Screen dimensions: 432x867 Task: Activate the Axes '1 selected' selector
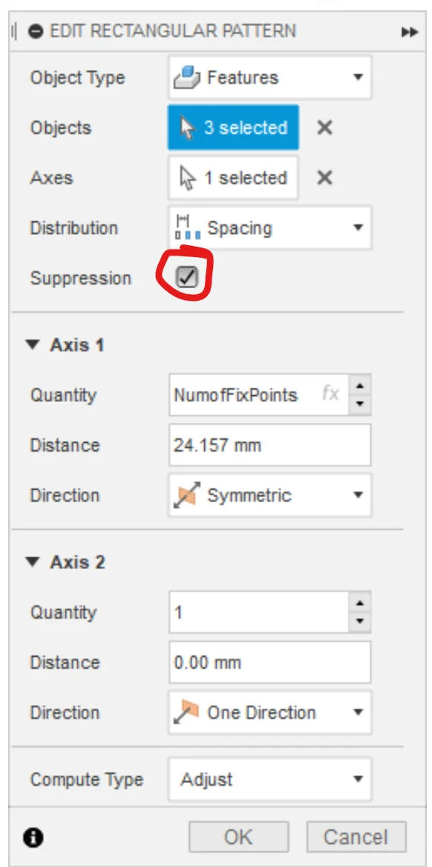[234, 178]
